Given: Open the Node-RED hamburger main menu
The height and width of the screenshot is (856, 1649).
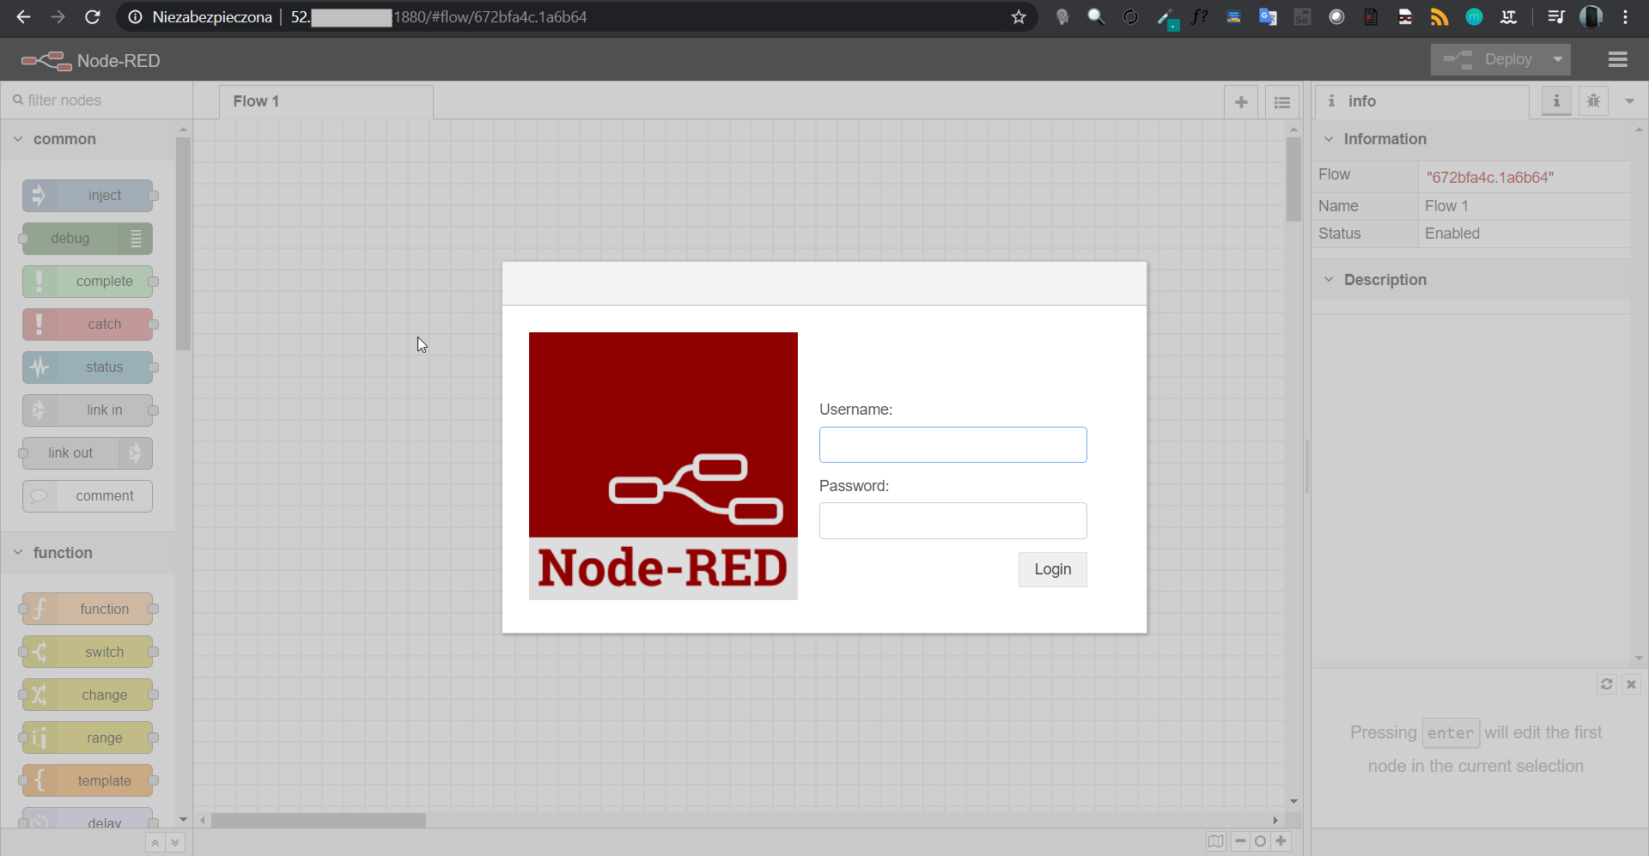Looking at the screenshot, I should pyautogui.click(x=1618, y=59).
